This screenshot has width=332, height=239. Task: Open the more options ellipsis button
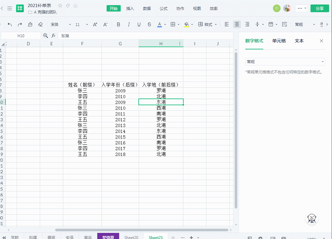pyautogui.click(x=301, y=8)
